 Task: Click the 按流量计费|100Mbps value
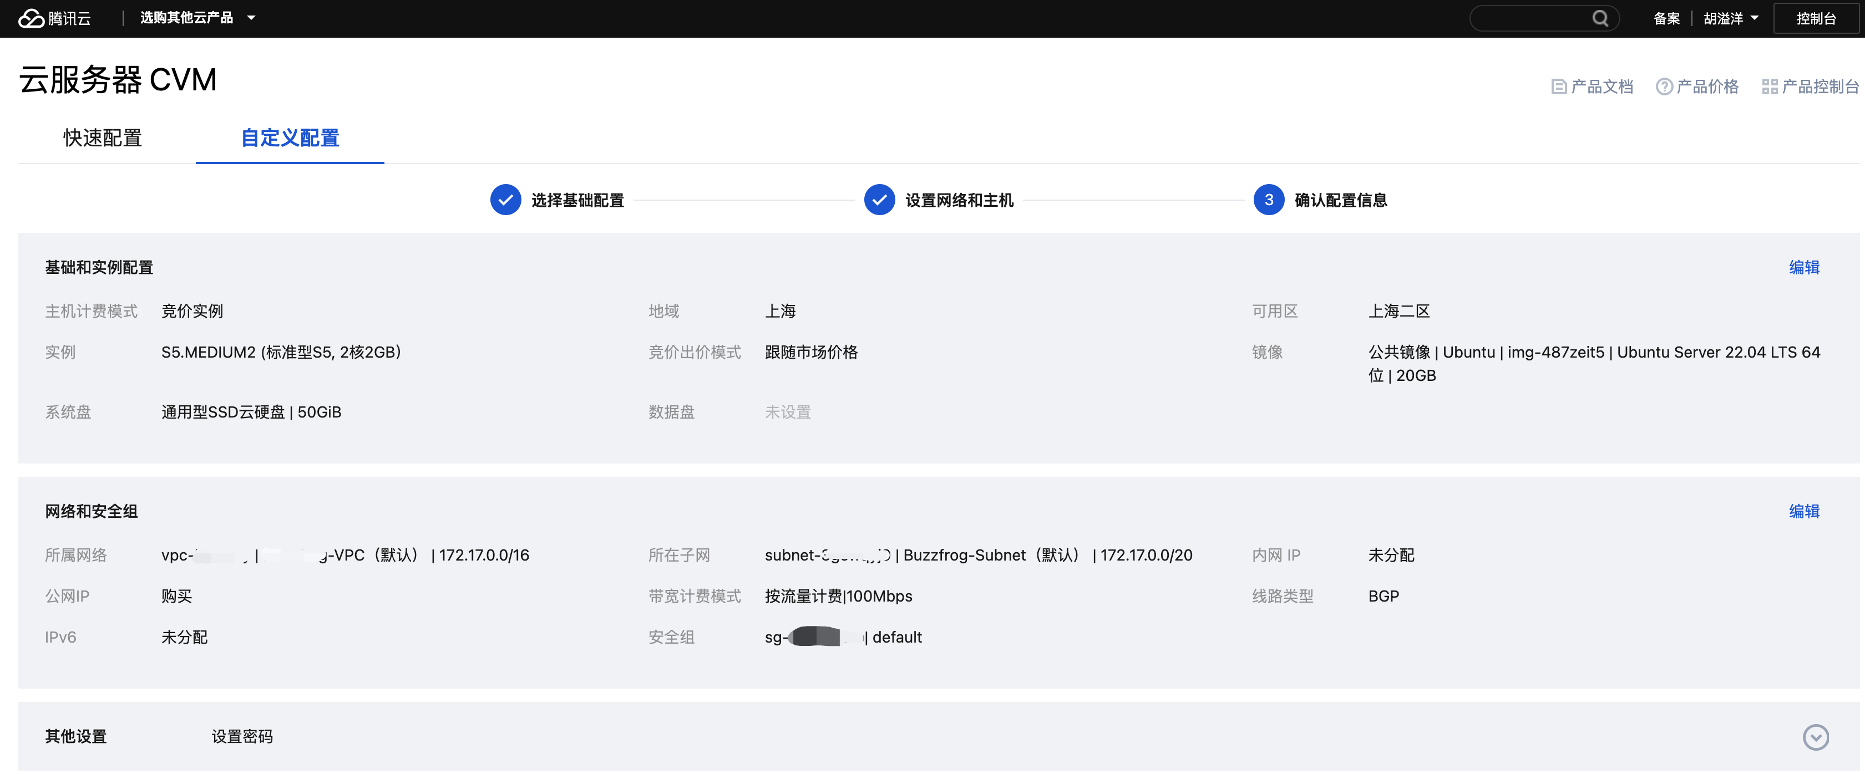point(838,596)
